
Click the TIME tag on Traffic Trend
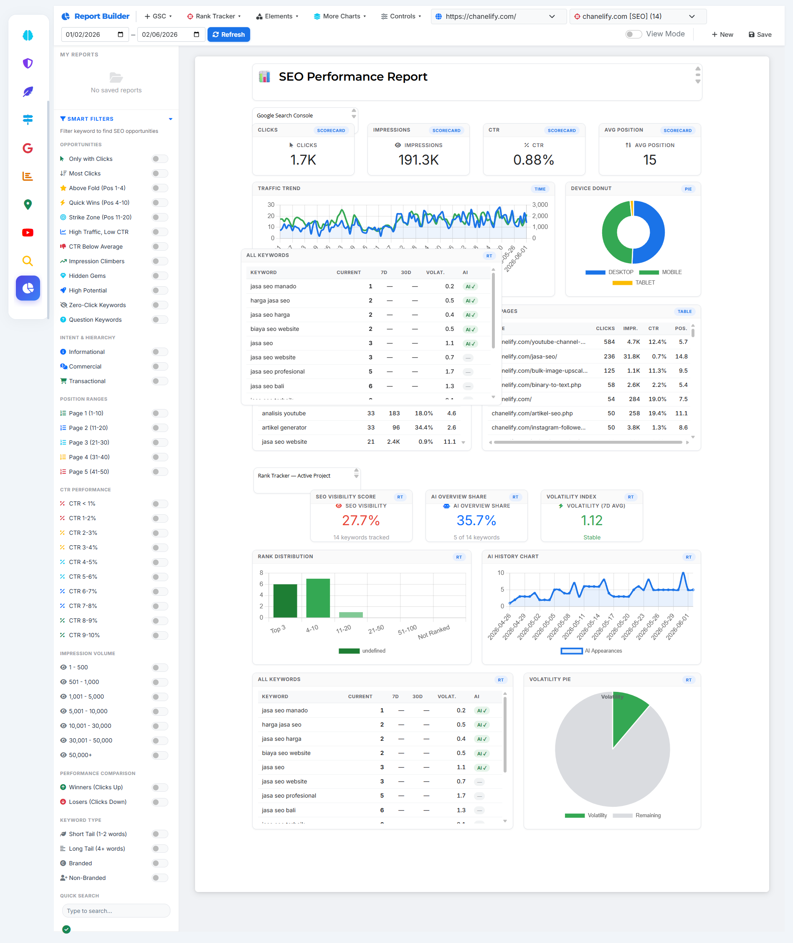540,189
